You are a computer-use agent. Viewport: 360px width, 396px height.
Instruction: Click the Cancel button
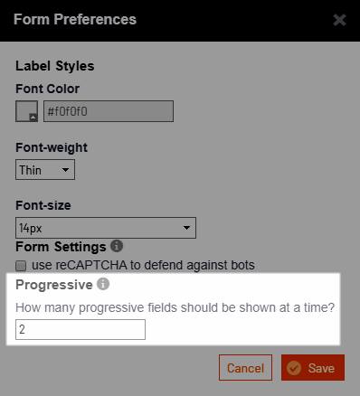point(245,368)
